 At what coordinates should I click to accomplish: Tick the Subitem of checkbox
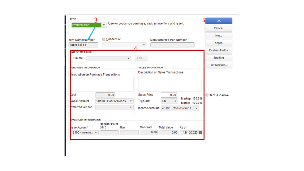point(104,39)
